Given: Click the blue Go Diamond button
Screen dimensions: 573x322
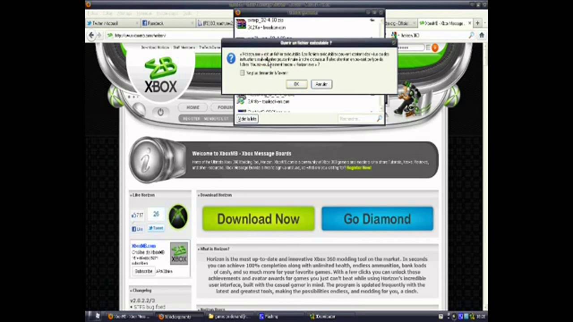Looking at the screenshot, I should pos(377,219).
